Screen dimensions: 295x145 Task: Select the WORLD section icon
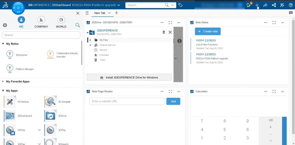(x=61, y=20)
